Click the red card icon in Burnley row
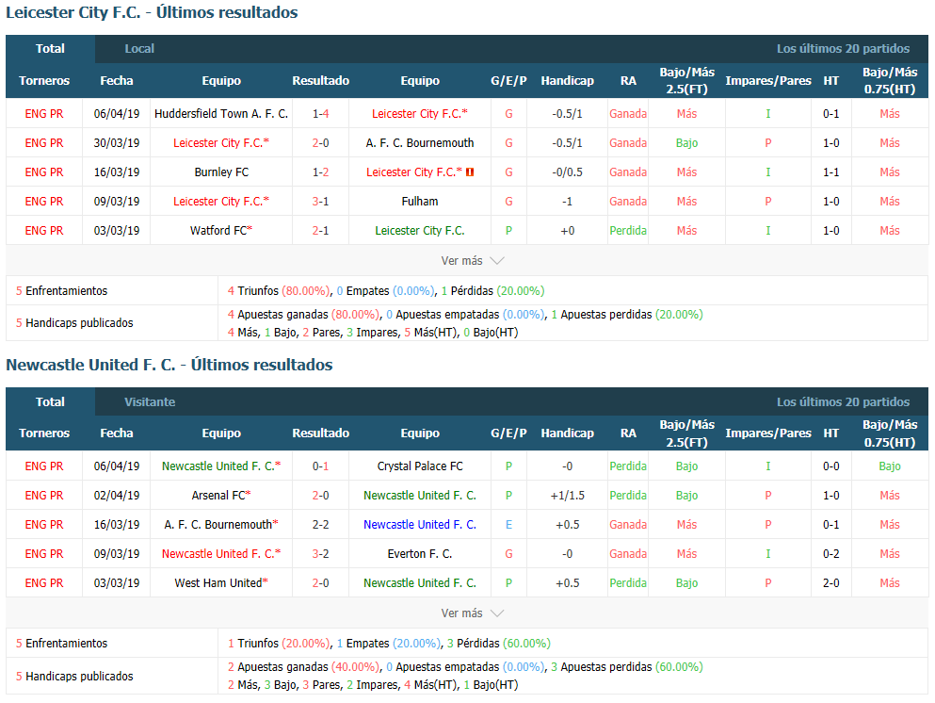This screenshot has height=703, width=935. (470, 172)
